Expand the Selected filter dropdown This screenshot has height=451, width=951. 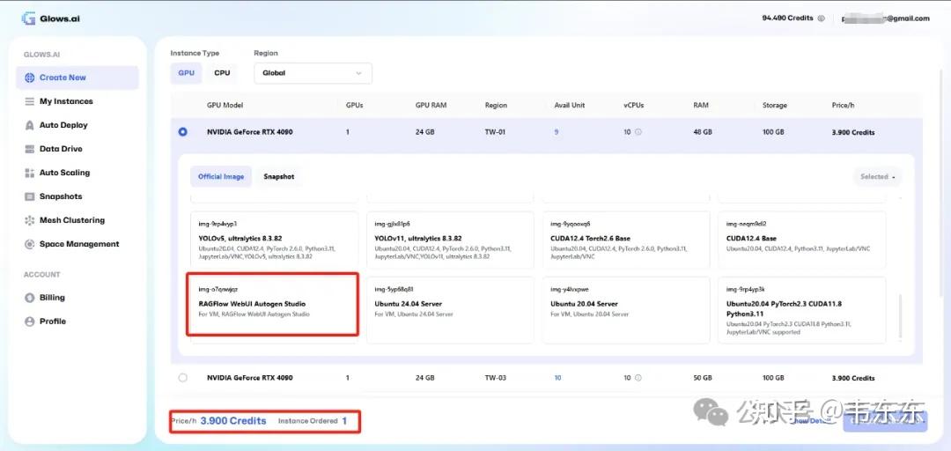tap(877, 177)
